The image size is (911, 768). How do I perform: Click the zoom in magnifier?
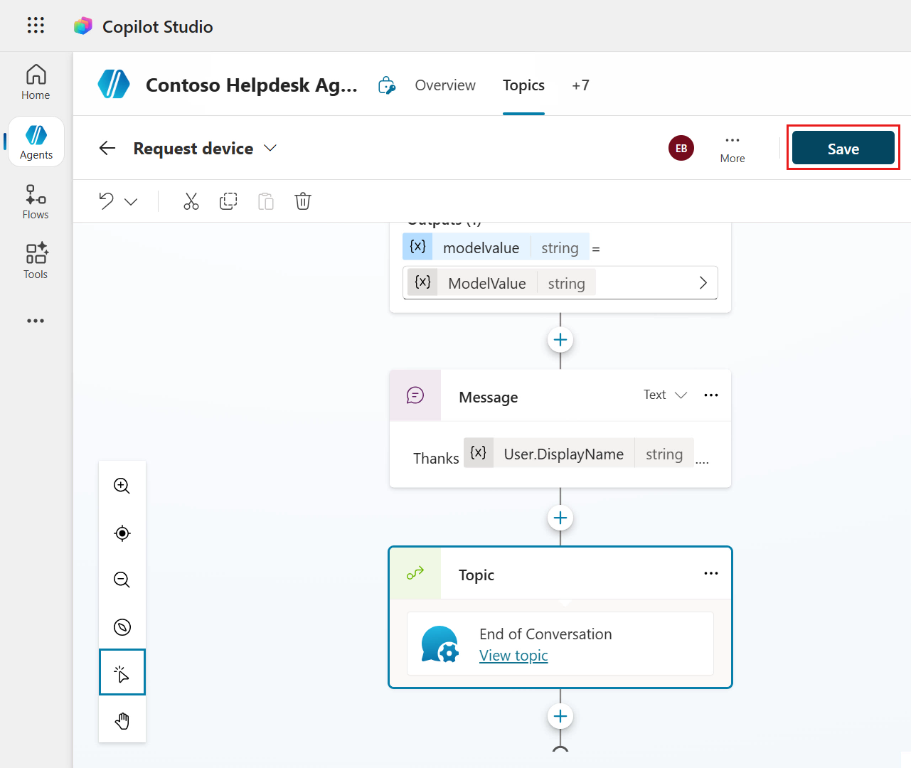click(x=122, y=486)
